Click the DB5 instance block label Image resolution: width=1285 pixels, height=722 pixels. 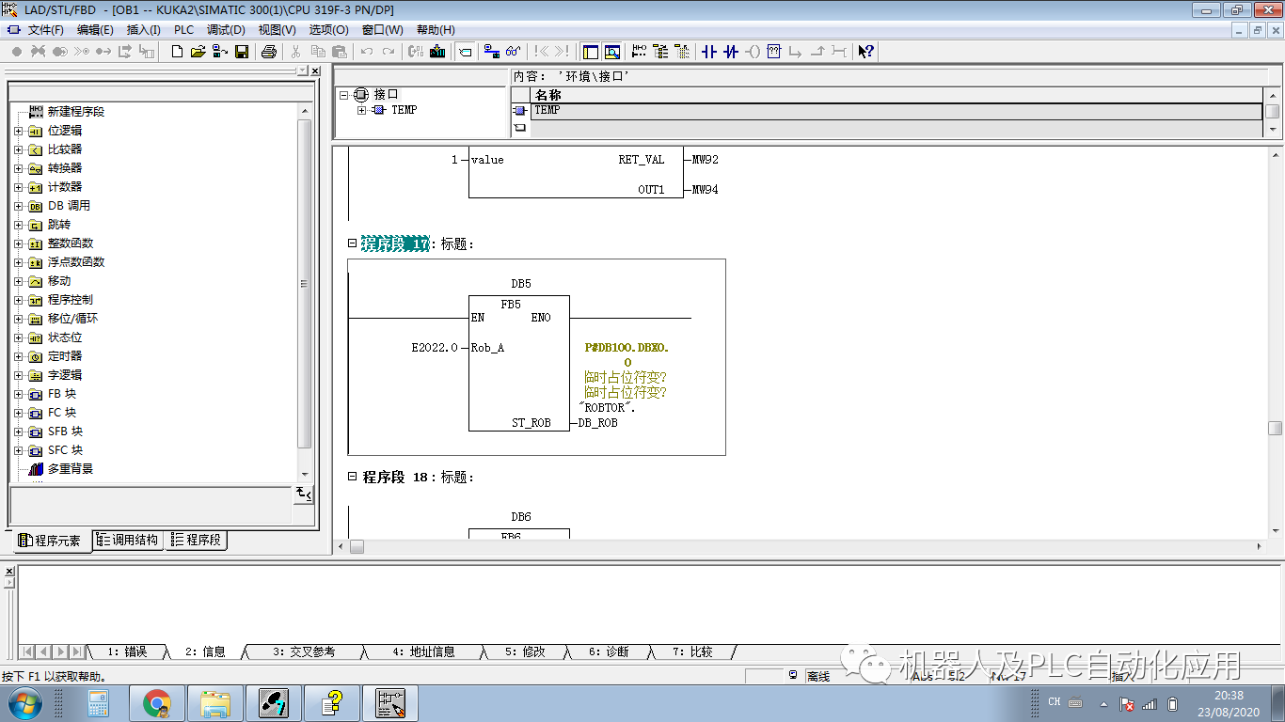521,283
